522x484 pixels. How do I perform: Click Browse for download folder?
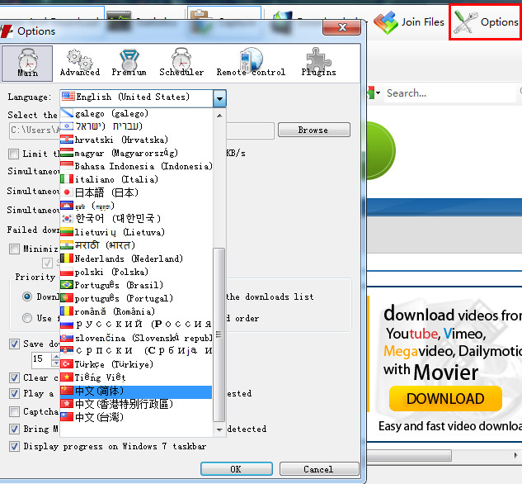pyautogui.click(x=314, y=130)
